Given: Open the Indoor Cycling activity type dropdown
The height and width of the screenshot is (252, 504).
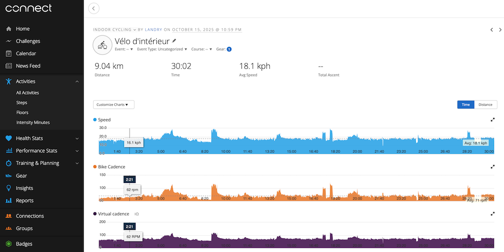Looking at the screenshot, I should click(x=114, y=30).
